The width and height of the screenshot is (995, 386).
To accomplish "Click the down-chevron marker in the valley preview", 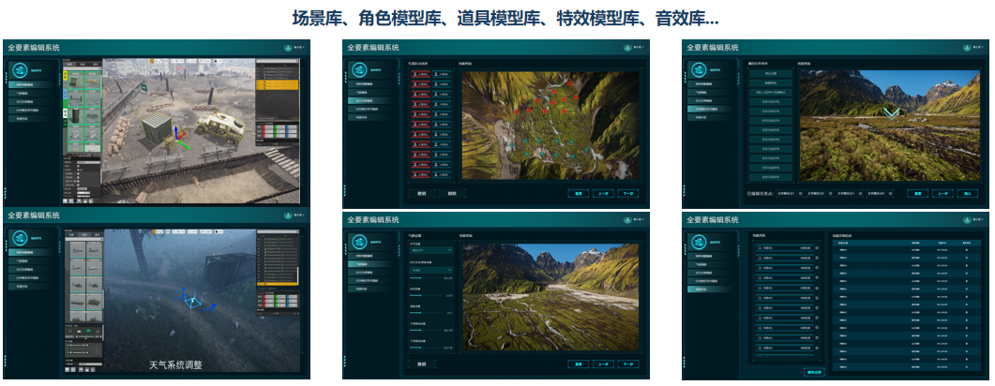I will click(891, 112).
